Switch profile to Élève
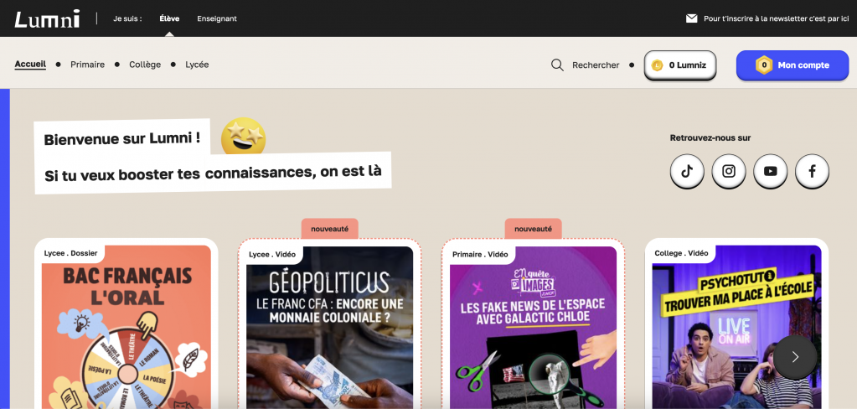The image size is (857, 409). coord(169,18)
